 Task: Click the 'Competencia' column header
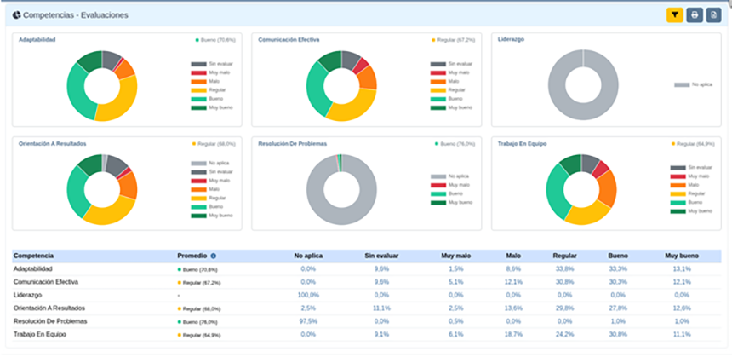34,256
